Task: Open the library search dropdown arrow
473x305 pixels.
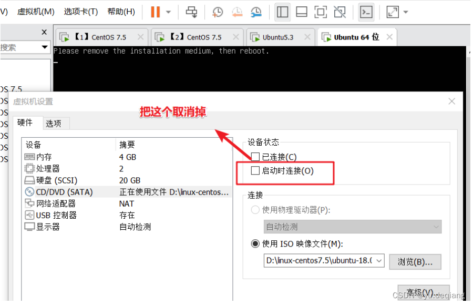Action: [45, 47]
